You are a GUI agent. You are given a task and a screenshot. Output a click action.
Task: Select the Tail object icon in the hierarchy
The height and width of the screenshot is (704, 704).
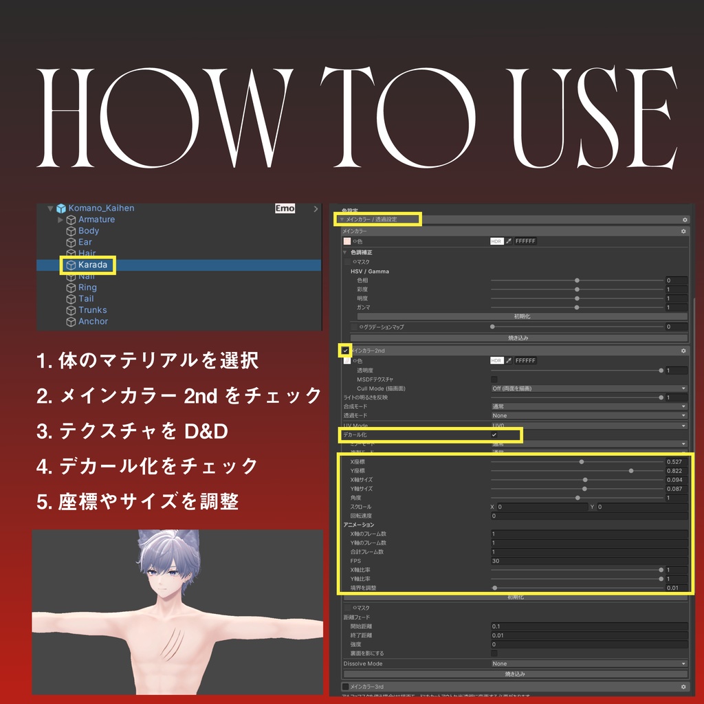(x=71, y=298)
